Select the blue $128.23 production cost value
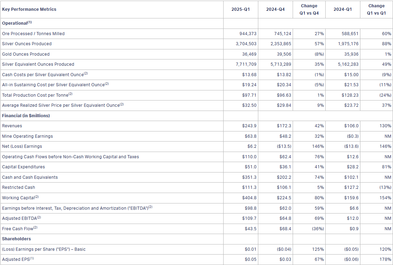 pyautogui.click(x=350, y=95)
